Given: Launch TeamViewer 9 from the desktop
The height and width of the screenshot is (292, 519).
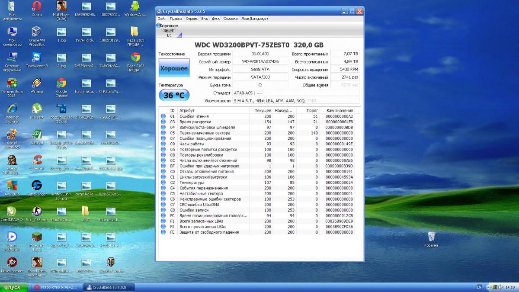Looking at the screenshot, I should click(37, 58).
